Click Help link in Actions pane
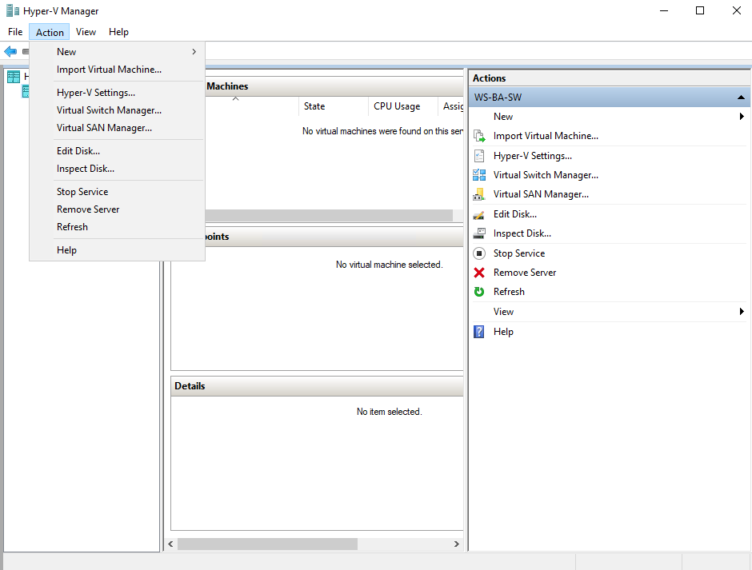 [503, 332]
